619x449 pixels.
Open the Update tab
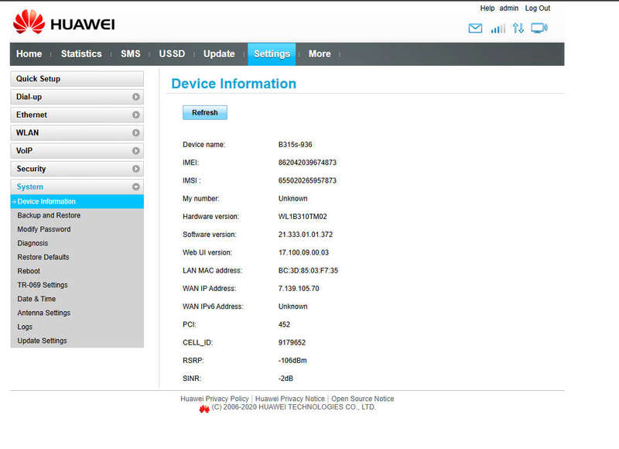(219, 54)
